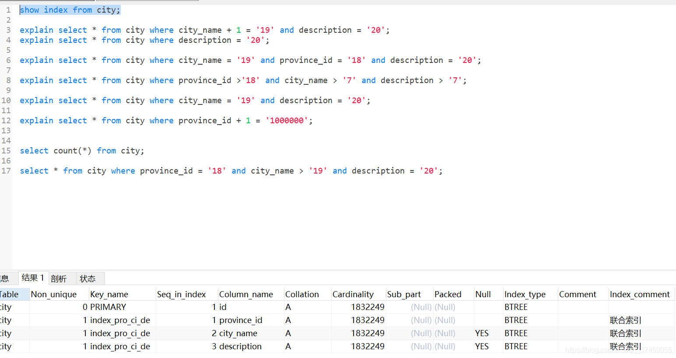
Task: Click YES Null cell in city_name row
Action: [489, 333]
